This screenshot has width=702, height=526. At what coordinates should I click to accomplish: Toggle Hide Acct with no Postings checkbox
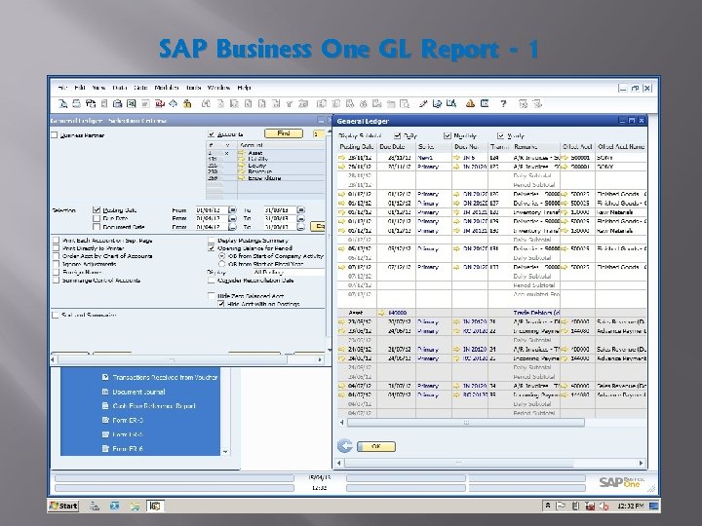pyautogui.click(x=220, y=304)
